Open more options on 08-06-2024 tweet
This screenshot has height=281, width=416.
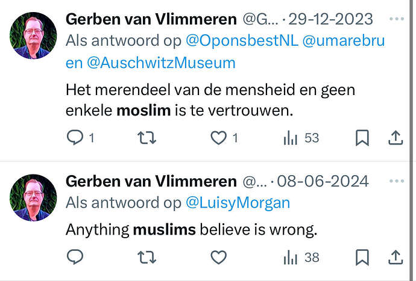coord(397,181)
